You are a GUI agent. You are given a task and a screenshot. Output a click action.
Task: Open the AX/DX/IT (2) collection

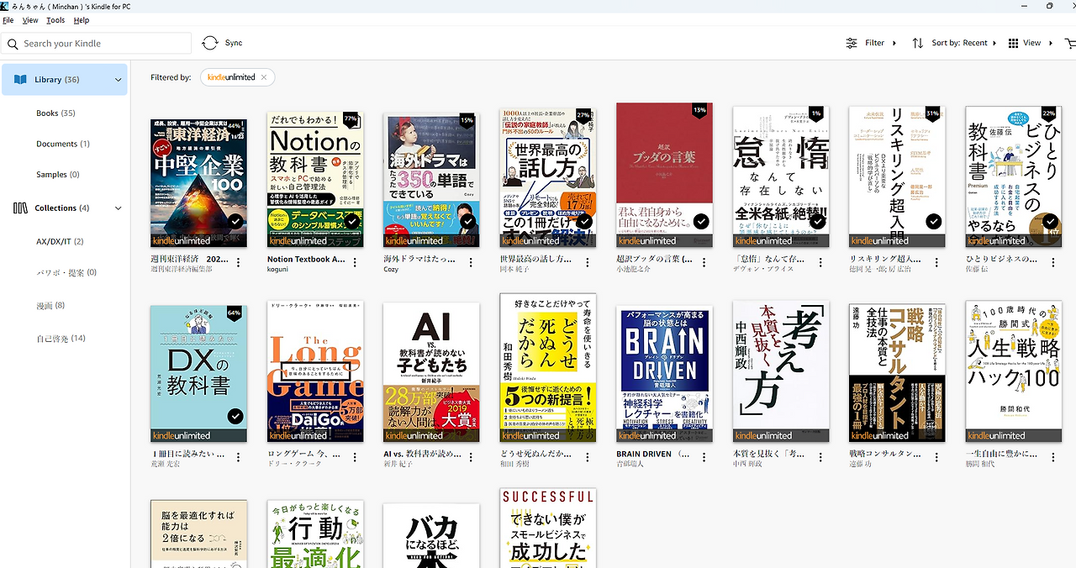[x=60, y=242]
